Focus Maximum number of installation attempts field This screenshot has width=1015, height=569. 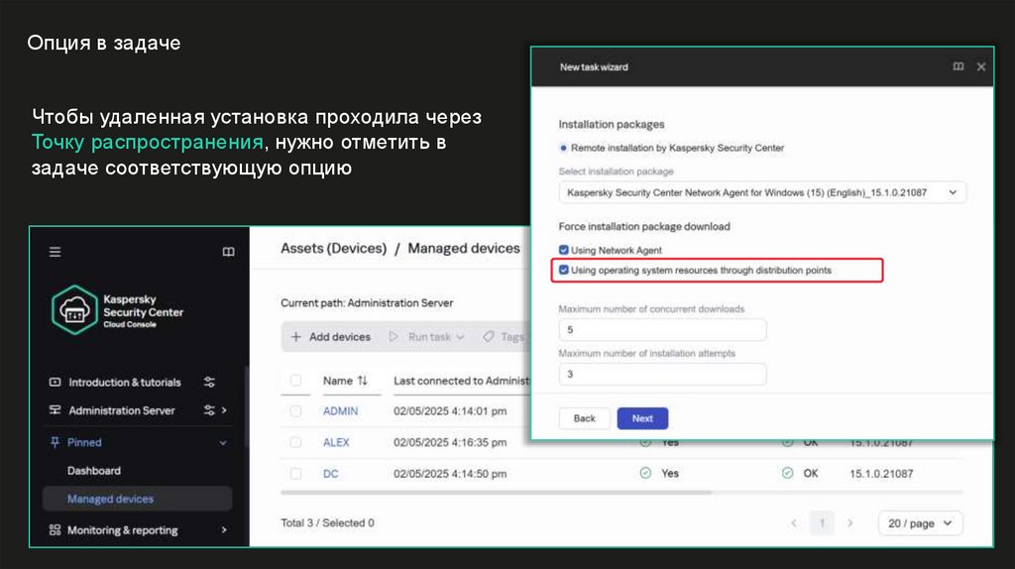[x=662, y=374]
